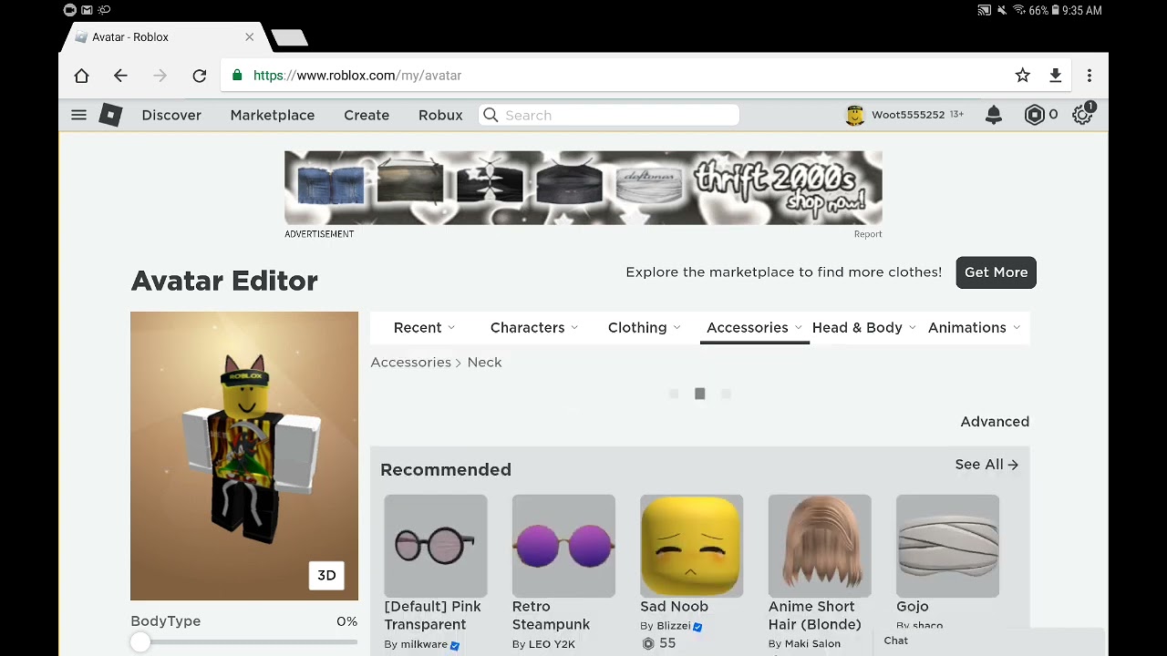Open the browser three-dot menu

coord(1089,76)
